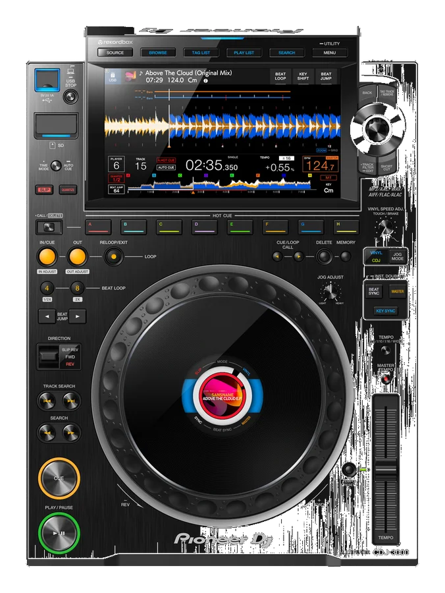Rewind with the SEARCH backward button
This screenshot has width=445, height=593.
tap(47, 433)
